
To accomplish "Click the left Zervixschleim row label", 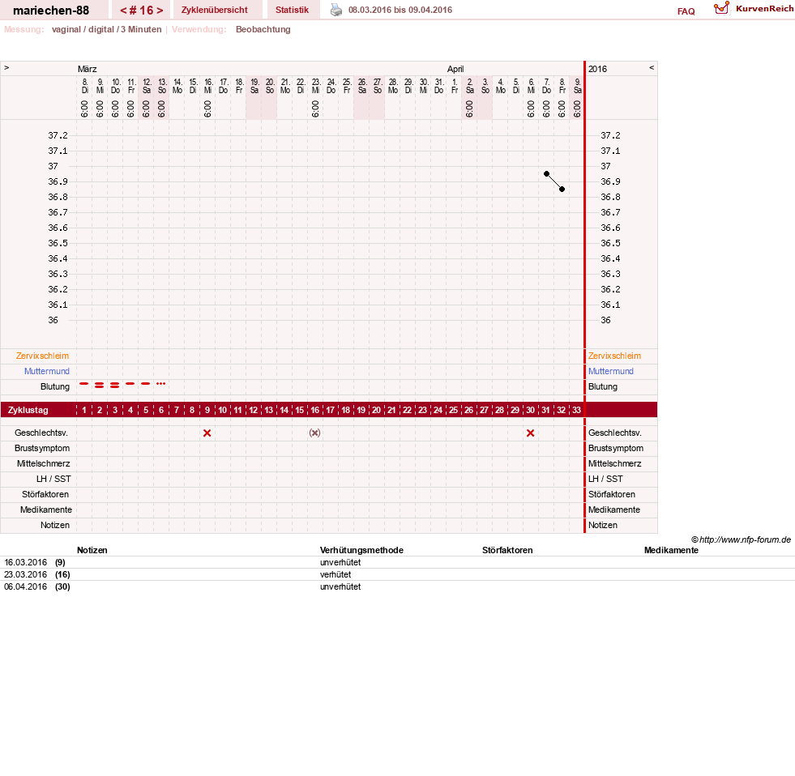I will [x=43, y=356].
